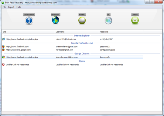Screen dimensions: 164x116
Task: Select the https://accounts.google.com site entry
Action: coord(18,50)
